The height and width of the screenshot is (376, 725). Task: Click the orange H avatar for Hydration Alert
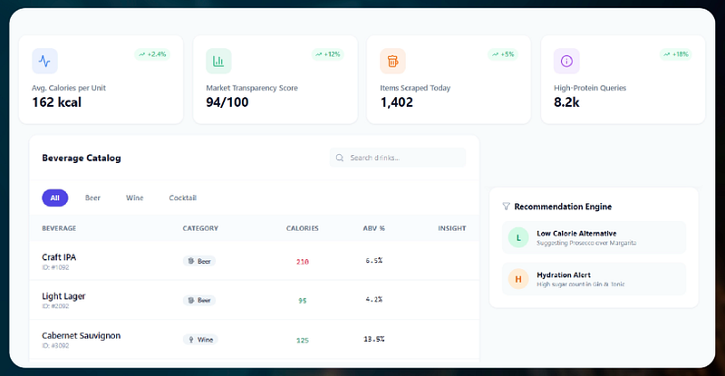[518, 279]
